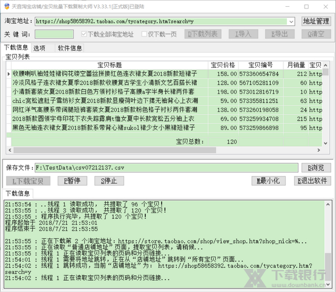336x292 pixels.
Task: Select the row indicator arrow of first item
Action: 8,74
